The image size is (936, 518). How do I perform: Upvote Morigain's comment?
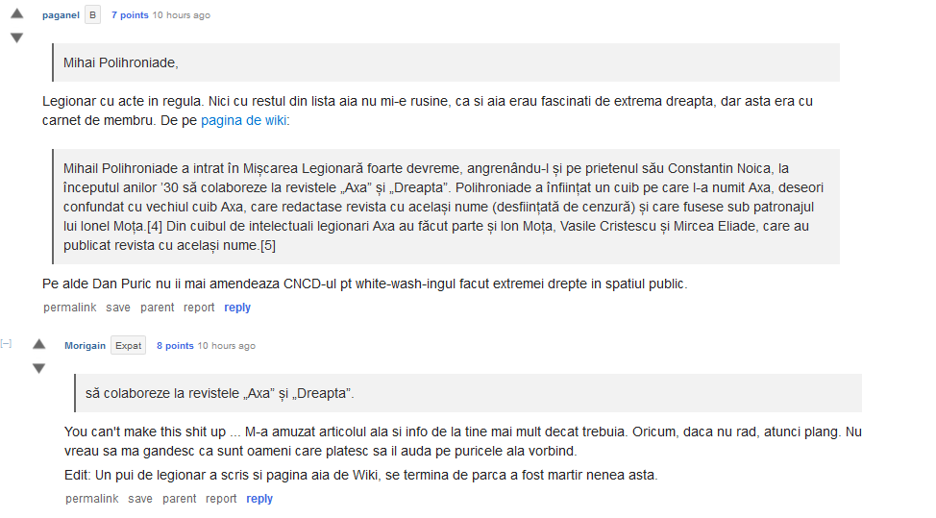pos(38,344)
